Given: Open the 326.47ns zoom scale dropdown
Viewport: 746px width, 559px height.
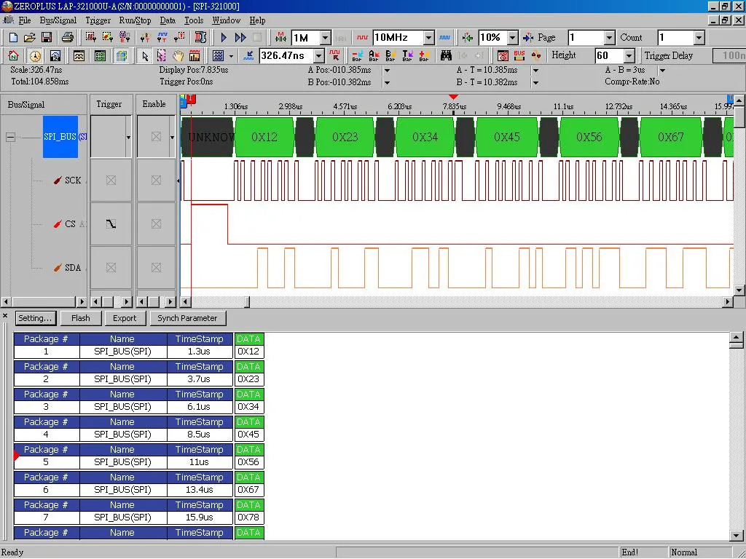Looking at the screenshot, I should point(319,55).
